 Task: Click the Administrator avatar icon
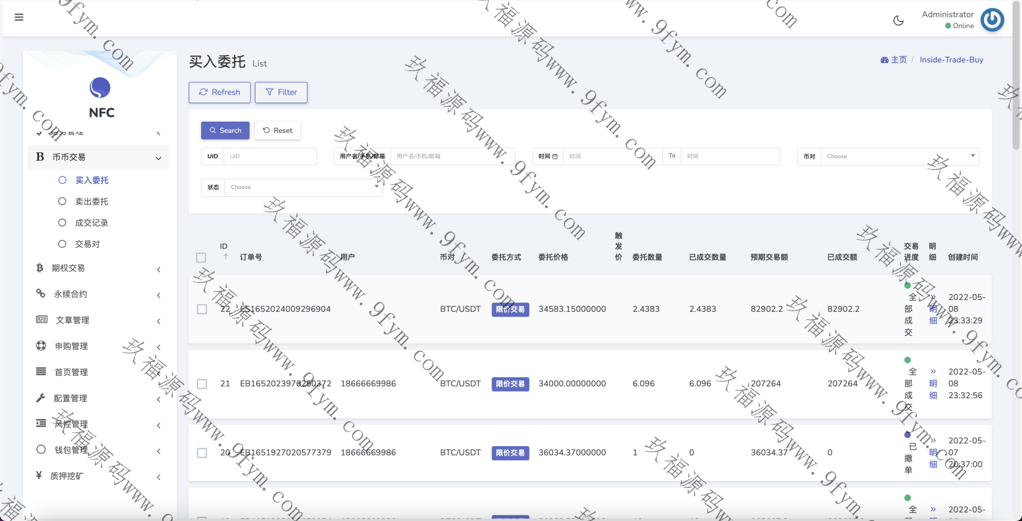992,20
